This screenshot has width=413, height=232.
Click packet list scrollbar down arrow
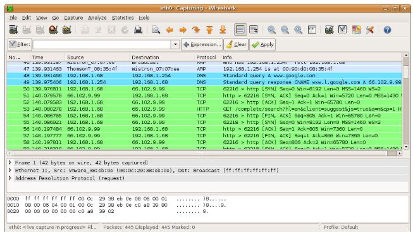coord(406,147)
